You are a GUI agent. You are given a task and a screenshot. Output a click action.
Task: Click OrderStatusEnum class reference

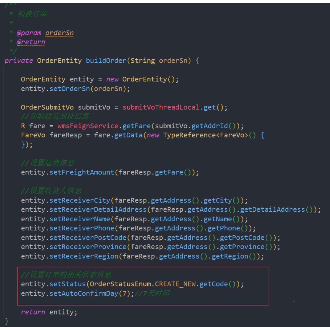click(x=120, y=284)
